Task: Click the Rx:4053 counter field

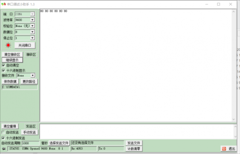Action: tap(84, 149)
